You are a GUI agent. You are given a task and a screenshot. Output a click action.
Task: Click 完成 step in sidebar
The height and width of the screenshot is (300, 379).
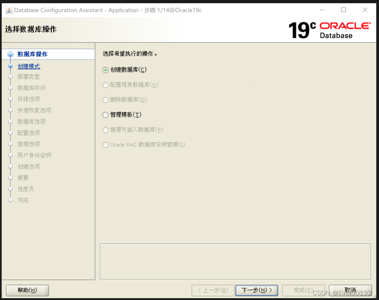(x=23, y=200)
